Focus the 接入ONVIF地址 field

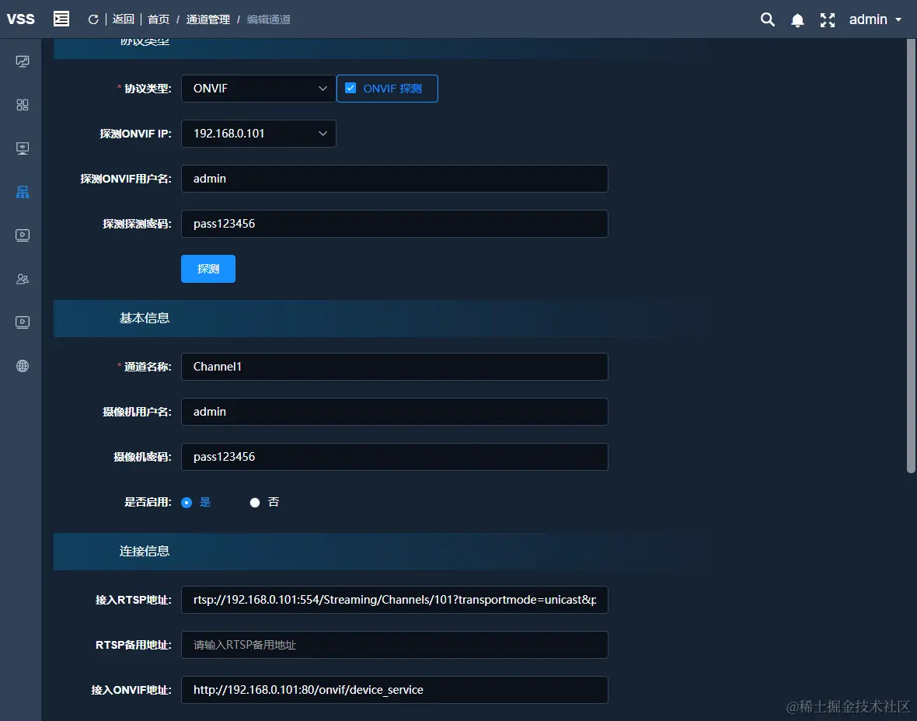395,690
